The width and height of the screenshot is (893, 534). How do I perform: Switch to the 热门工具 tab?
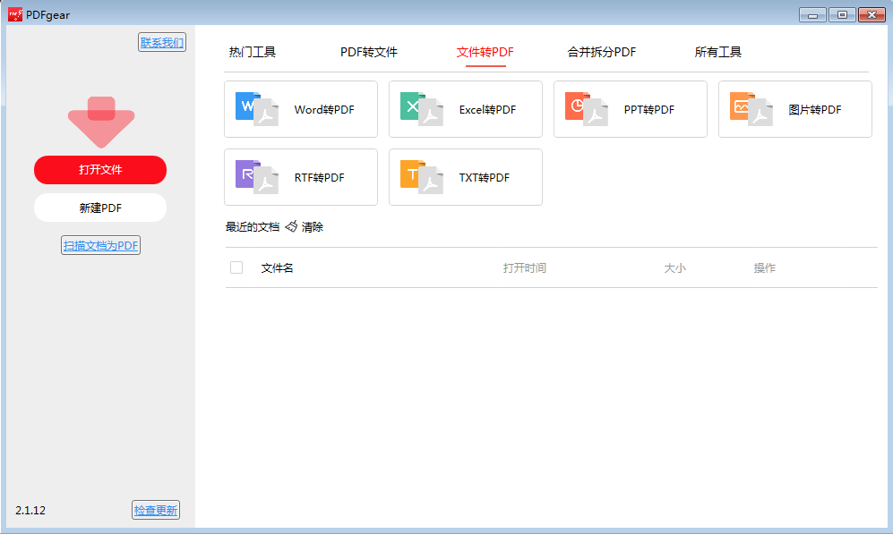(253, 52)
